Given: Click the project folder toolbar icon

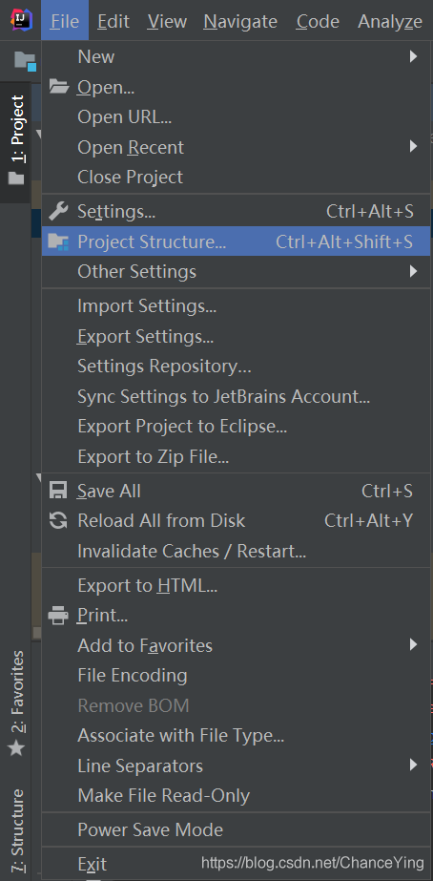Looking at the screenshot, I should coord(25,61).
